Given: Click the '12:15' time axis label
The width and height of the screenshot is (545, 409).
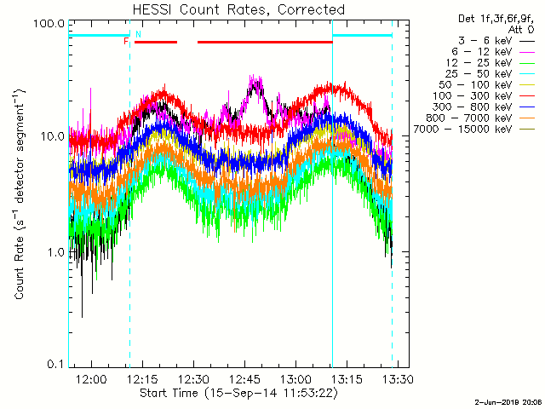Looking at the screenshot, I should click(x=143, y=379).
